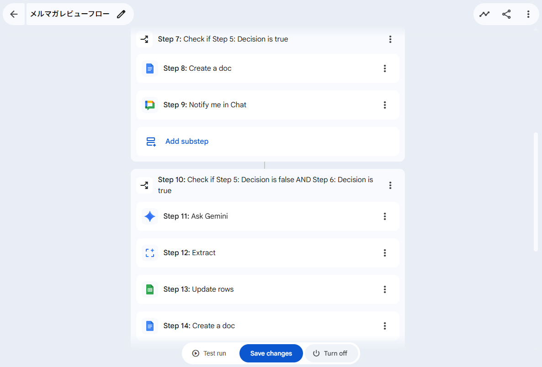
Task: Click Step 13 Google Sheets icon
Action: coord(149,289)
